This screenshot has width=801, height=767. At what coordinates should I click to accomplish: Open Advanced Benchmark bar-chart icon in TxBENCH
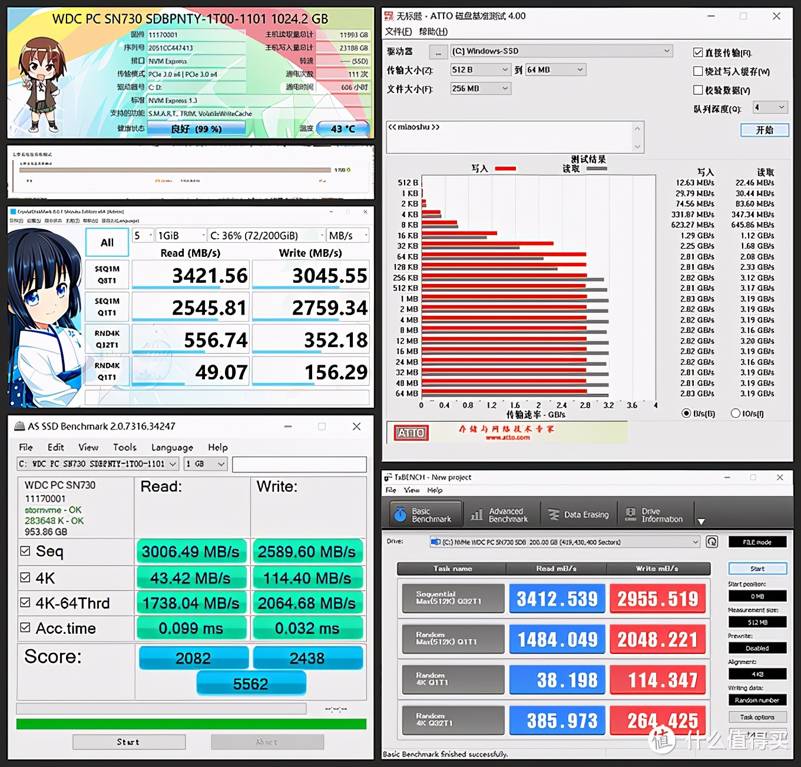pos(476,515)
